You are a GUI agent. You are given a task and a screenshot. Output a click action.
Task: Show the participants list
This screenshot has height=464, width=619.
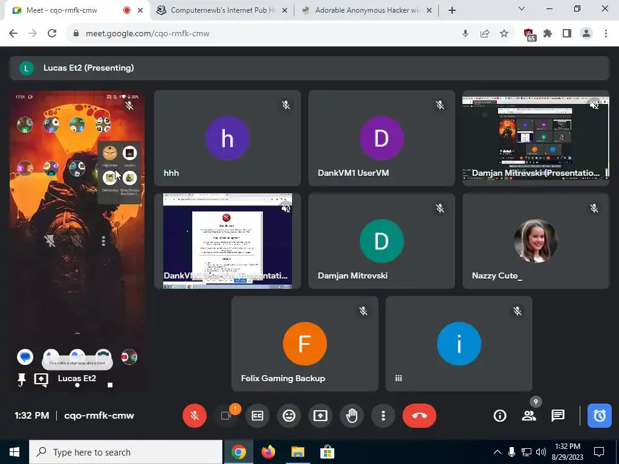(528, 416)
